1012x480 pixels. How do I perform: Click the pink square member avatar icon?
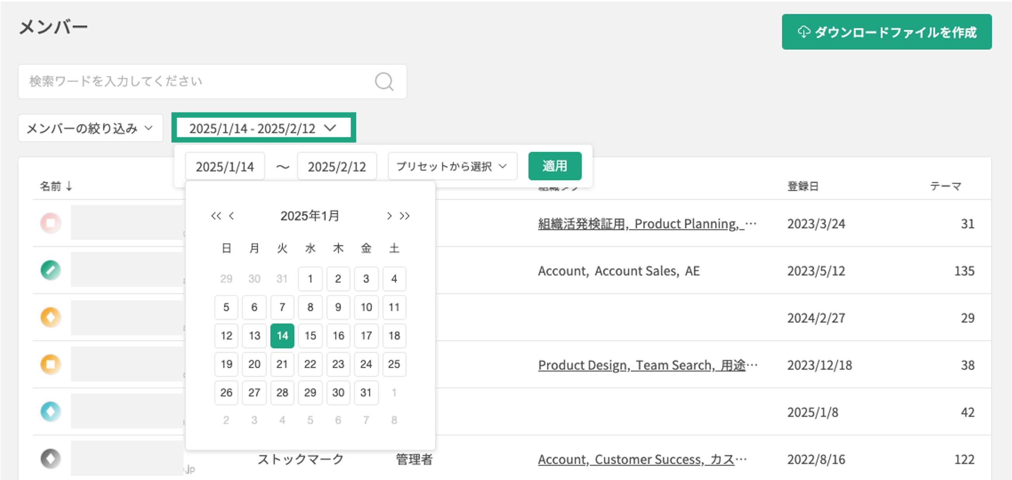tap(51, 223)
